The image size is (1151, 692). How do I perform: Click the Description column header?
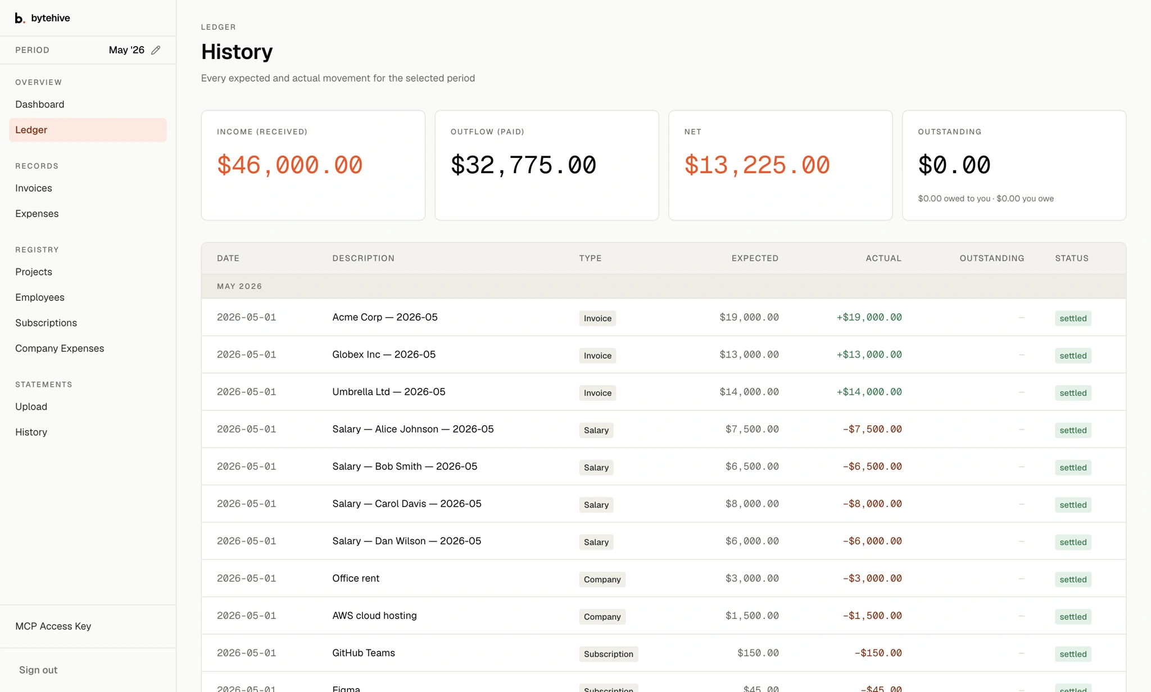point(364,259)
